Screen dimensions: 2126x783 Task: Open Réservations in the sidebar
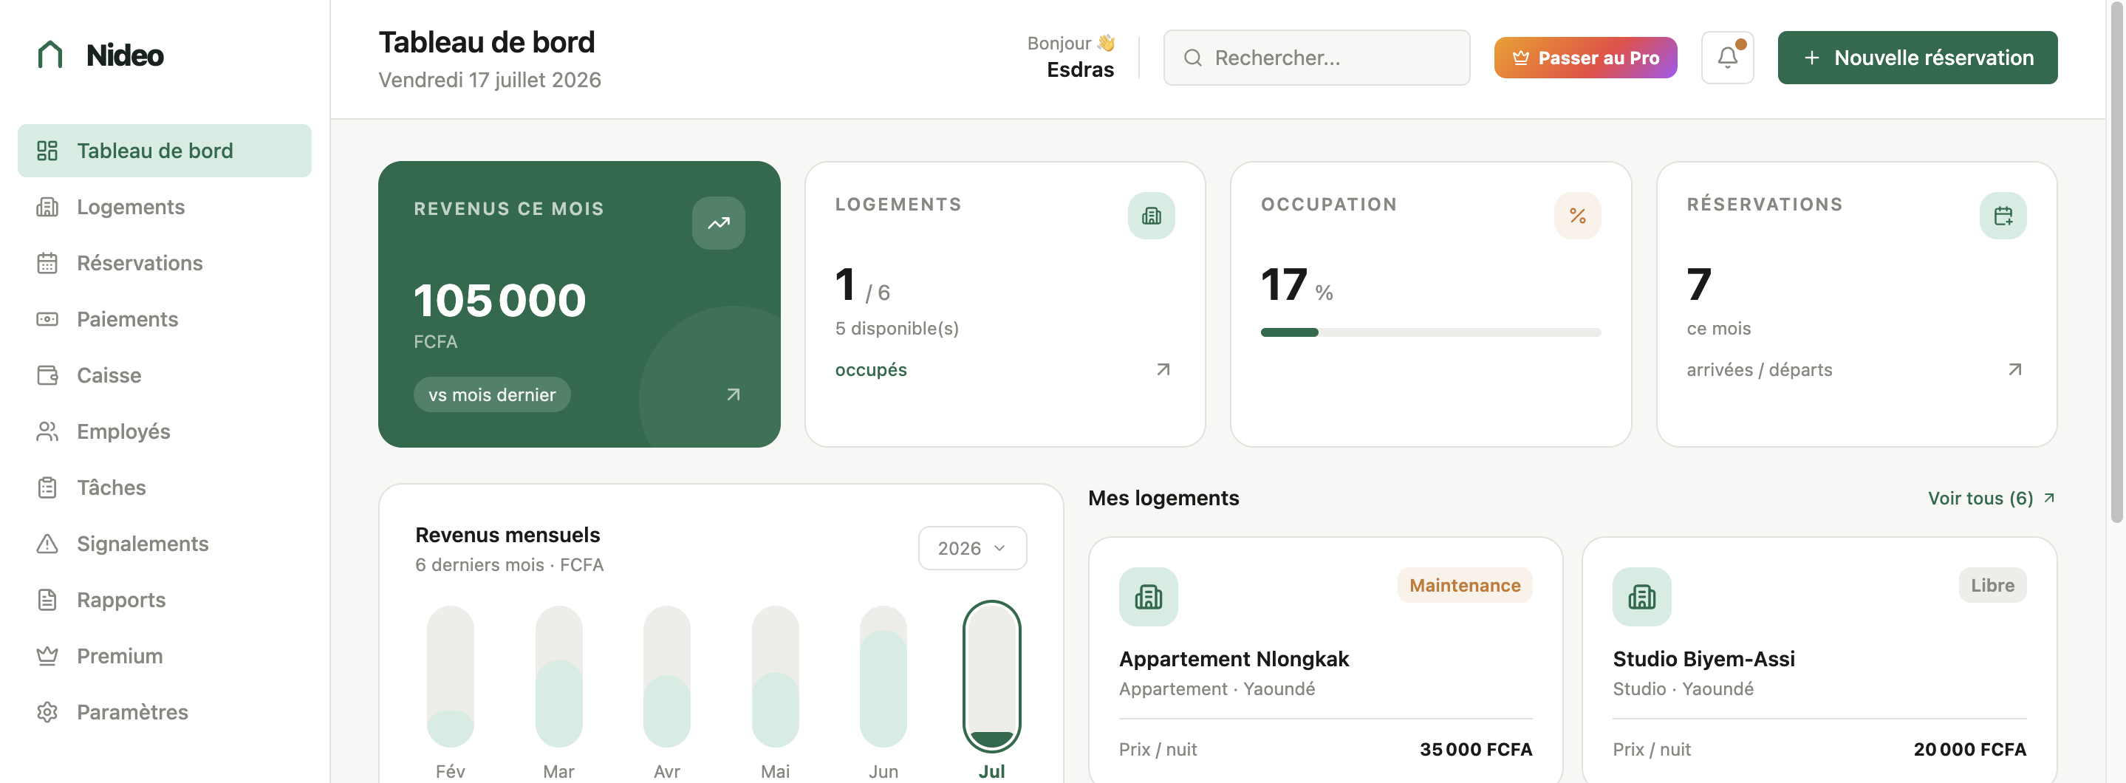click(x=164, y=262)
